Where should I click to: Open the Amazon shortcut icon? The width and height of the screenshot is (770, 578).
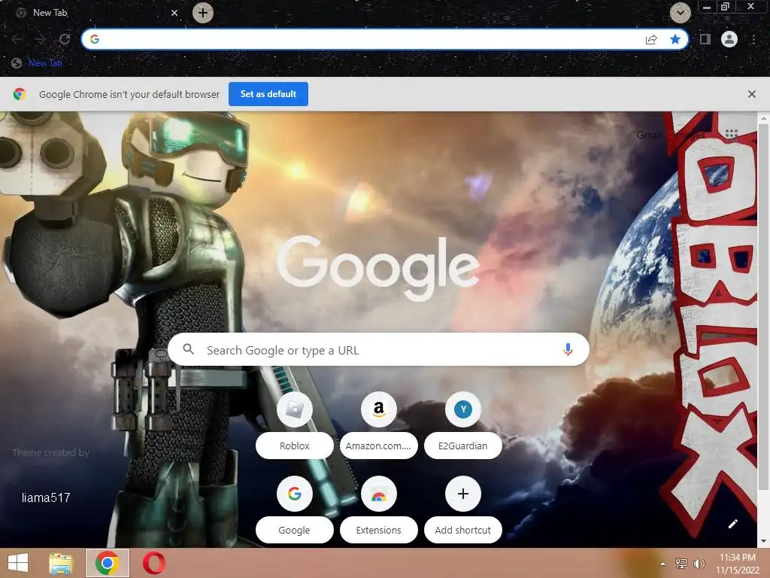pyautogui.click(x=379, y=409)
